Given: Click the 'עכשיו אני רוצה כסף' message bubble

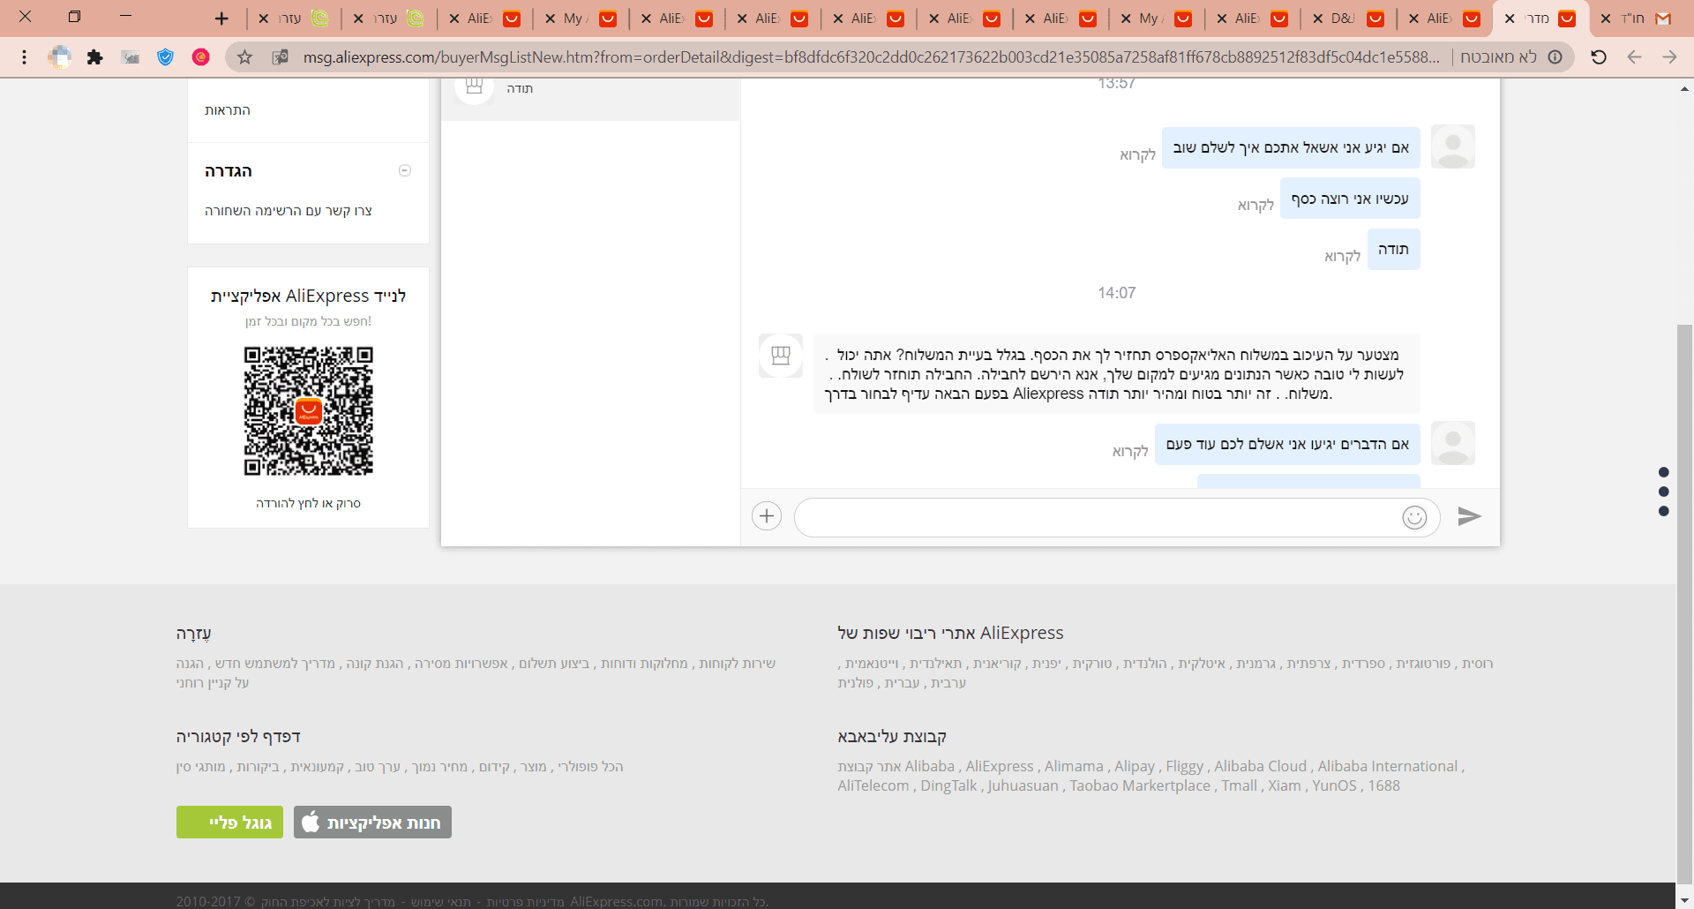Looking at the screenshot, I should tap(1350, 199).
